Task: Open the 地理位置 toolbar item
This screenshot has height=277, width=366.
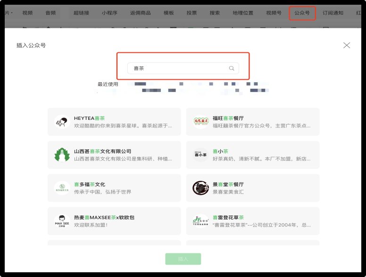Action: [x=243, y=13]
